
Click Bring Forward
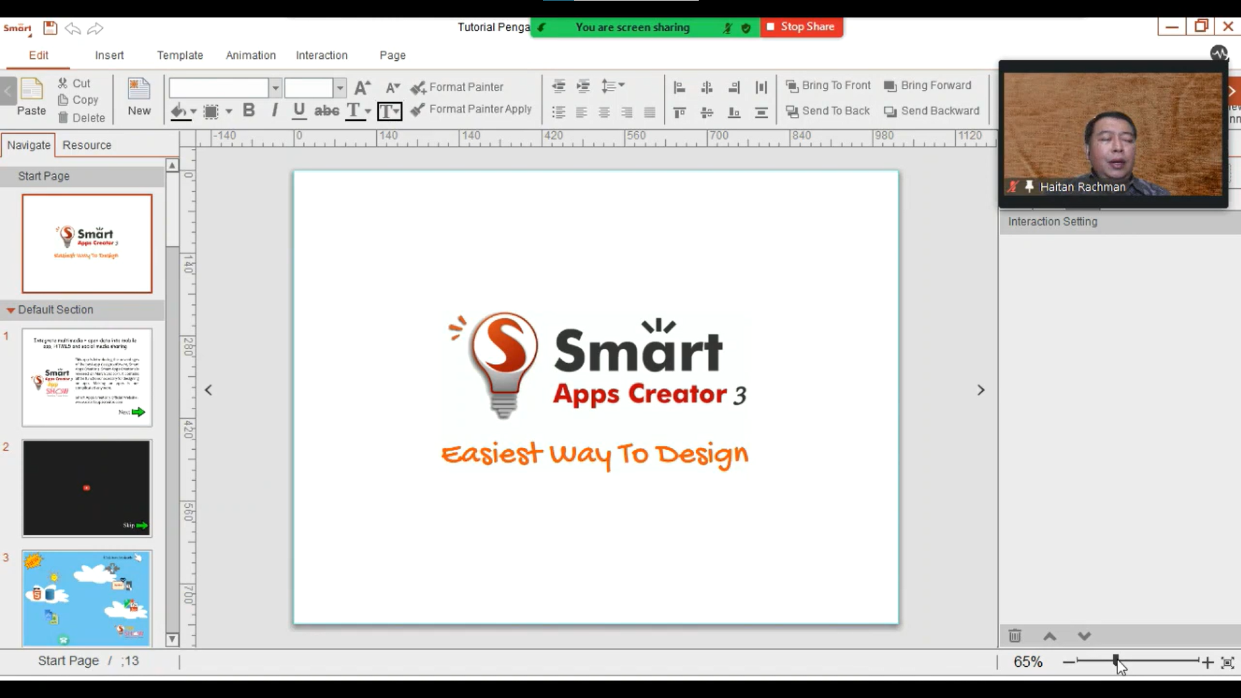pyautogui.click(x=928, y=86)
